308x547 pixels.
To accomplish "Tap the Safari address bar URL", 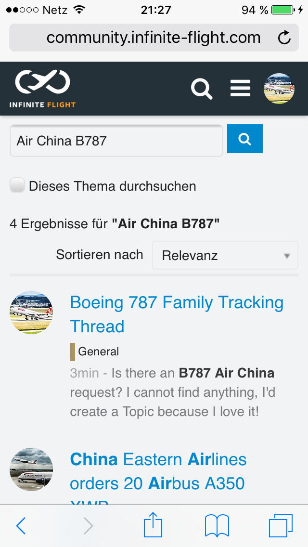I will tap(153, 38).
